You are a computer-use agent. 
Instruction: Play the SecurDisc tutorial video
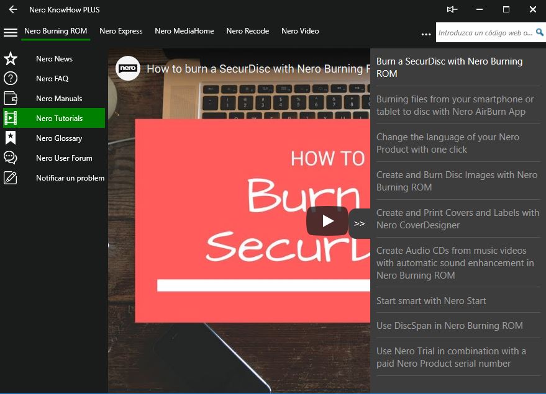[327, 221]
